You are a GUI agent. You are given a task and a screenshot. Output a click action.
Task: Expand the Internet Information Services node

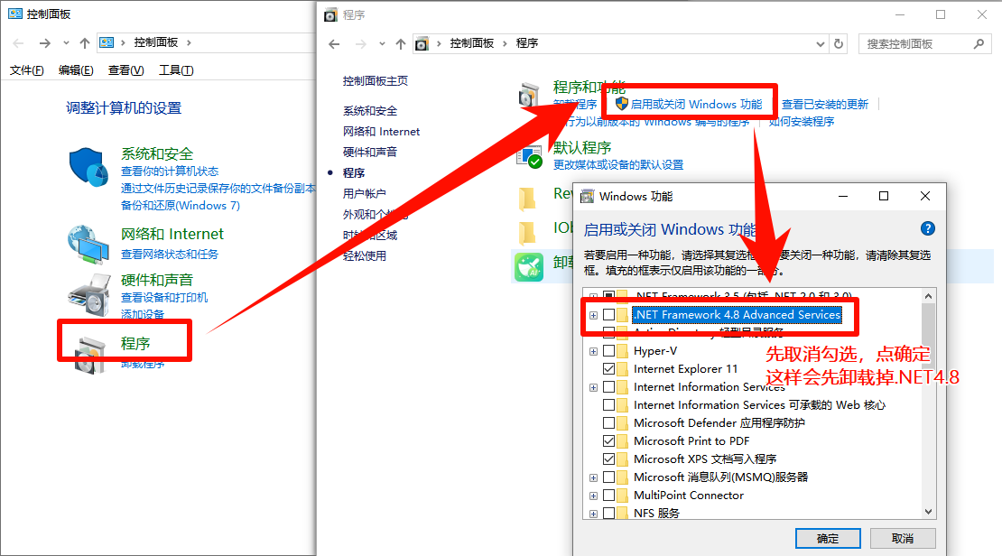click(x=594, y=387)
